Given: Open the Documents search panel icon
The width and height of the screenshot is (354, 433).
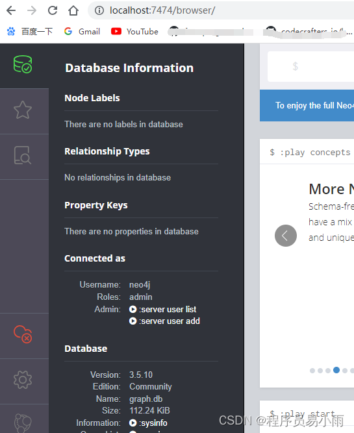Looking at the screenshot, I should 23,155.
